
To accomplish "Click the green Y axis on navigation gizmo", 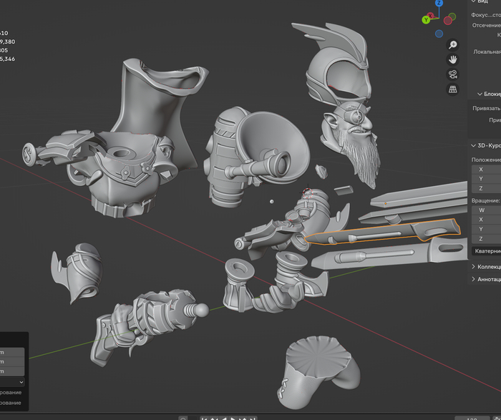I will pyautogui.click(x=426, y=20).
